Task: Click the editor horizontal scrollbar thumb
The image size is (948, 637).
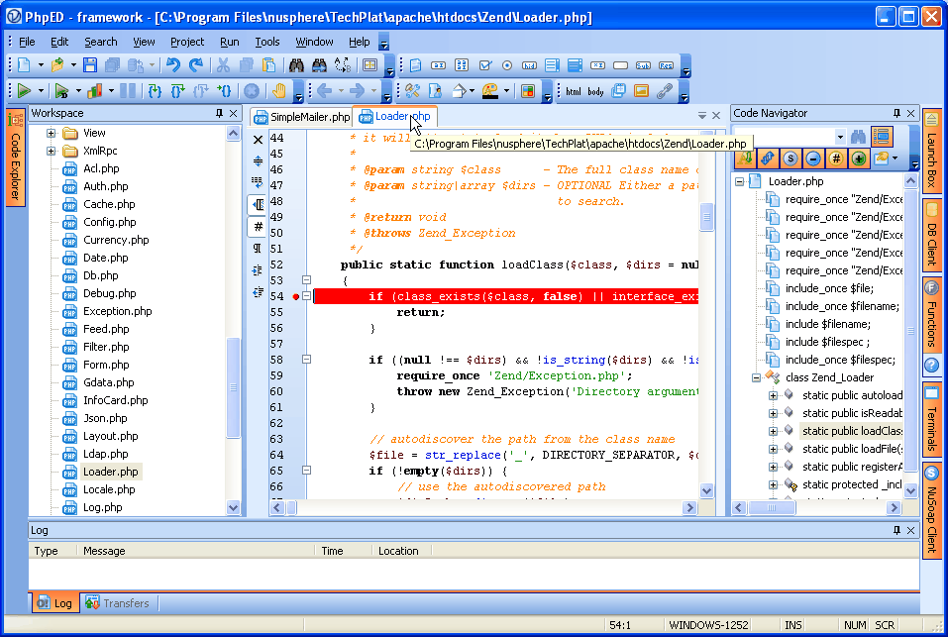Action: [x=292, y=508]
